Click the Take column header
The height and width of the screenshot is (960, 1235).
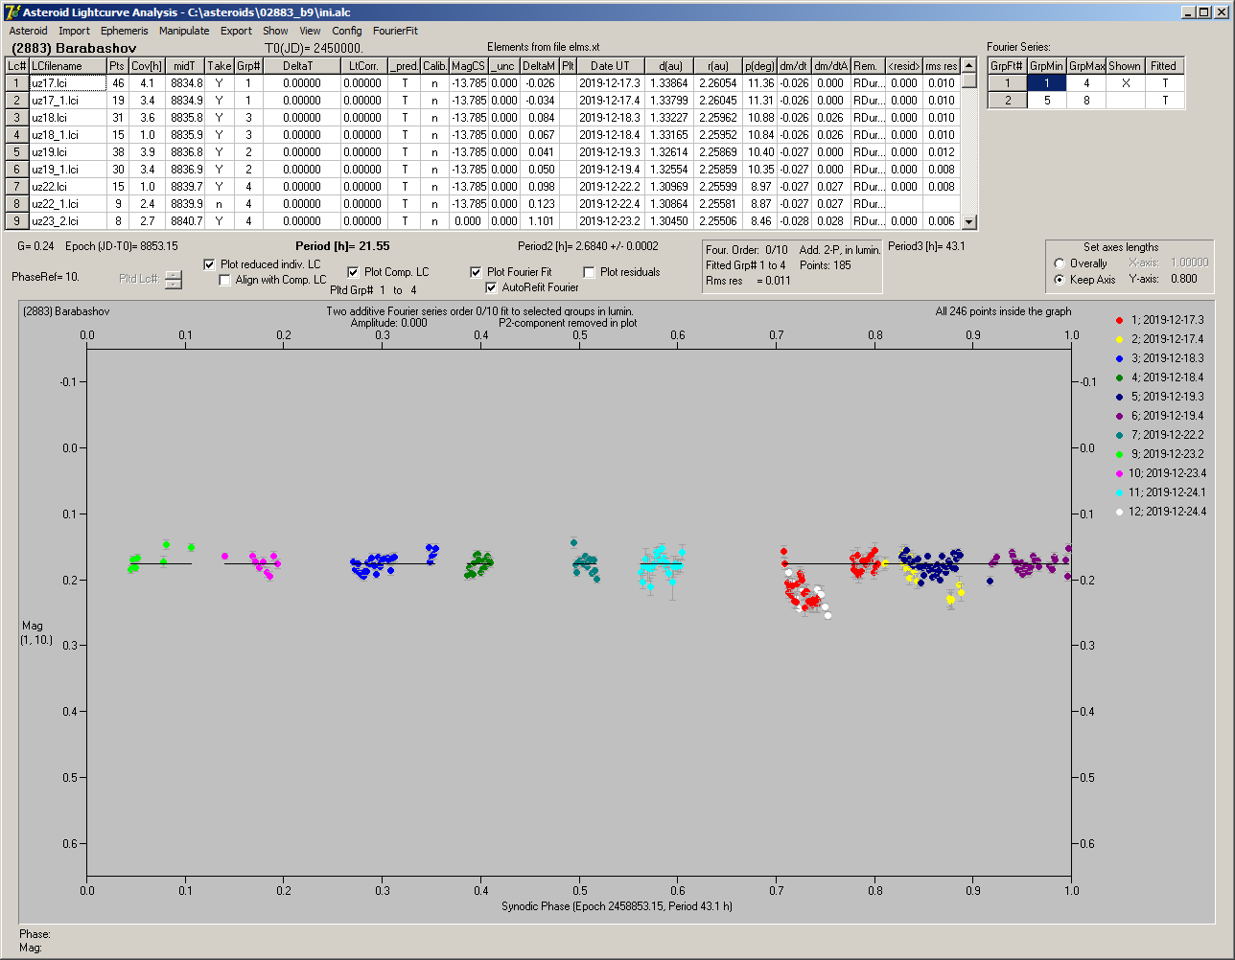coord(219,66)
